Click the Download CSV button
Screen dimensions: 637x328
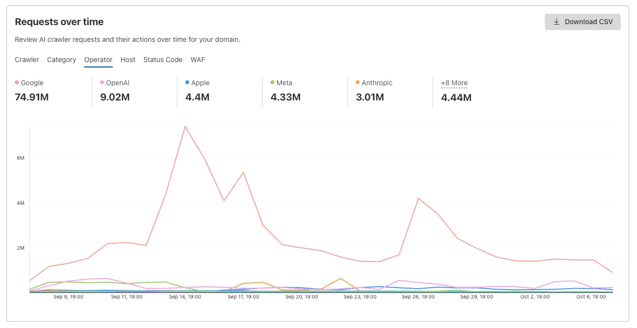[x=582, y=22]
